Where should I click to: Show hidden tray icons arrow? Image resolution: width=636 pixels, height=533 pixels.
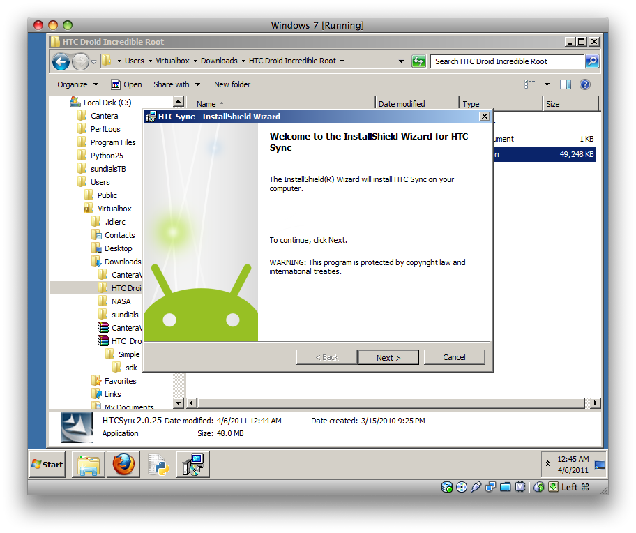547,463
